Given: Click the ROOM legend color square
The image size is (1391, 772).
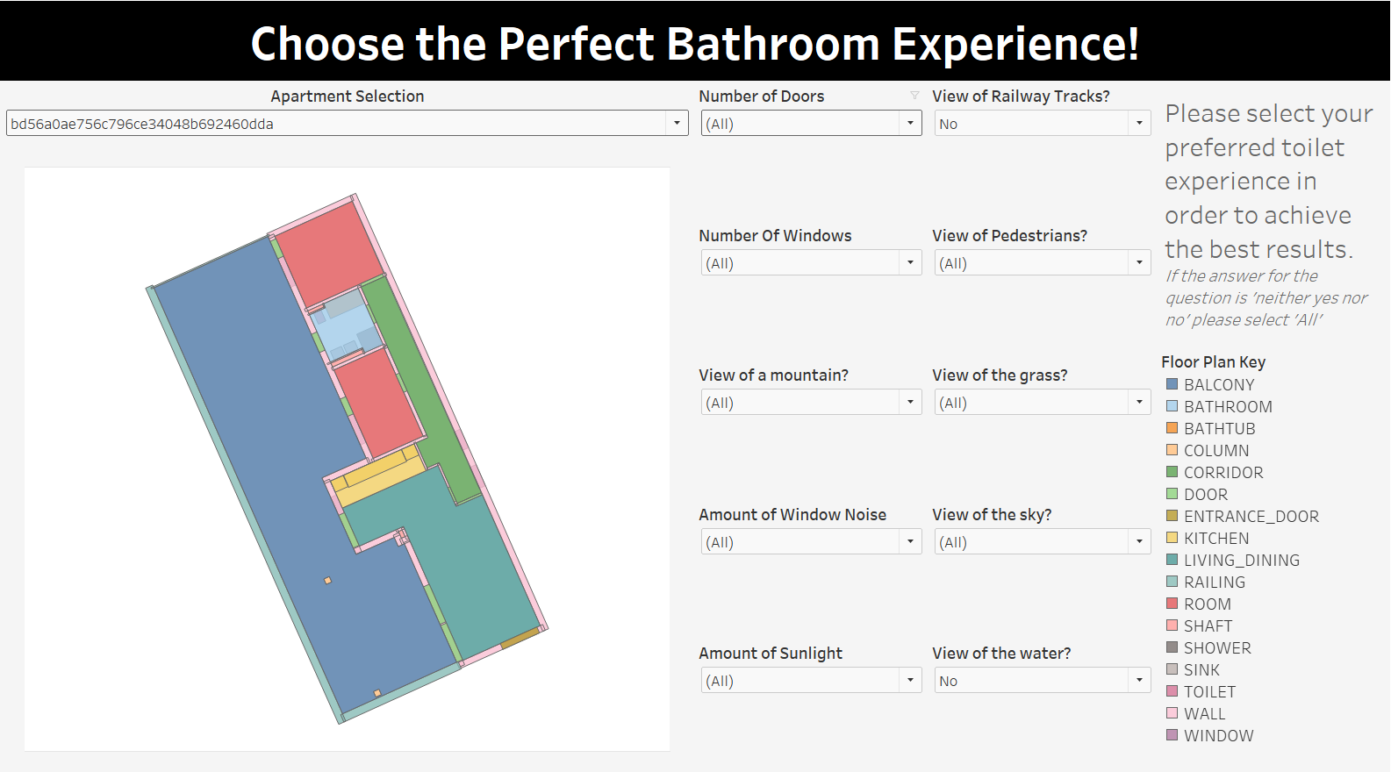Looking at the screenshot, I should pos(1172,604).
